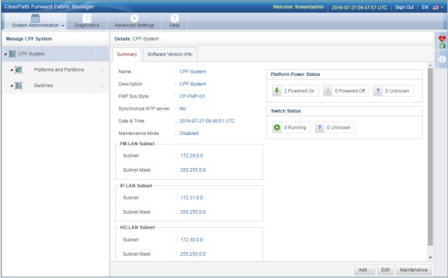This screenshot has width=448, height=278.
Task: Open the Diagnostics menu
Action: pyautogui.click(x=86, y=21)
